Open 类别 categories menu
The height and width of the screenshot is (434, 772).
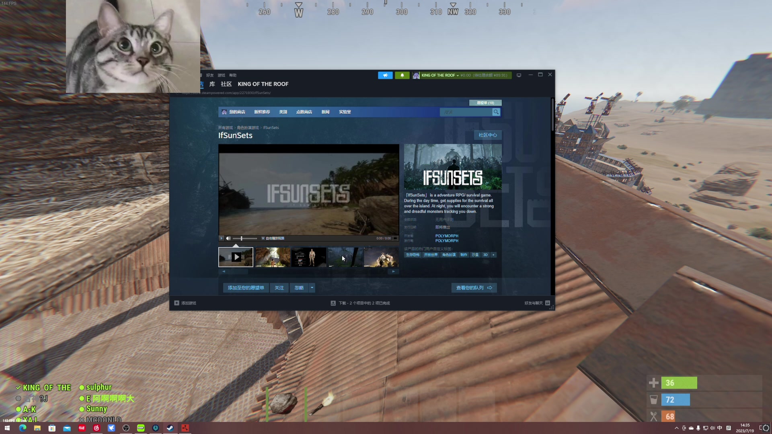[x=283, y=112]
